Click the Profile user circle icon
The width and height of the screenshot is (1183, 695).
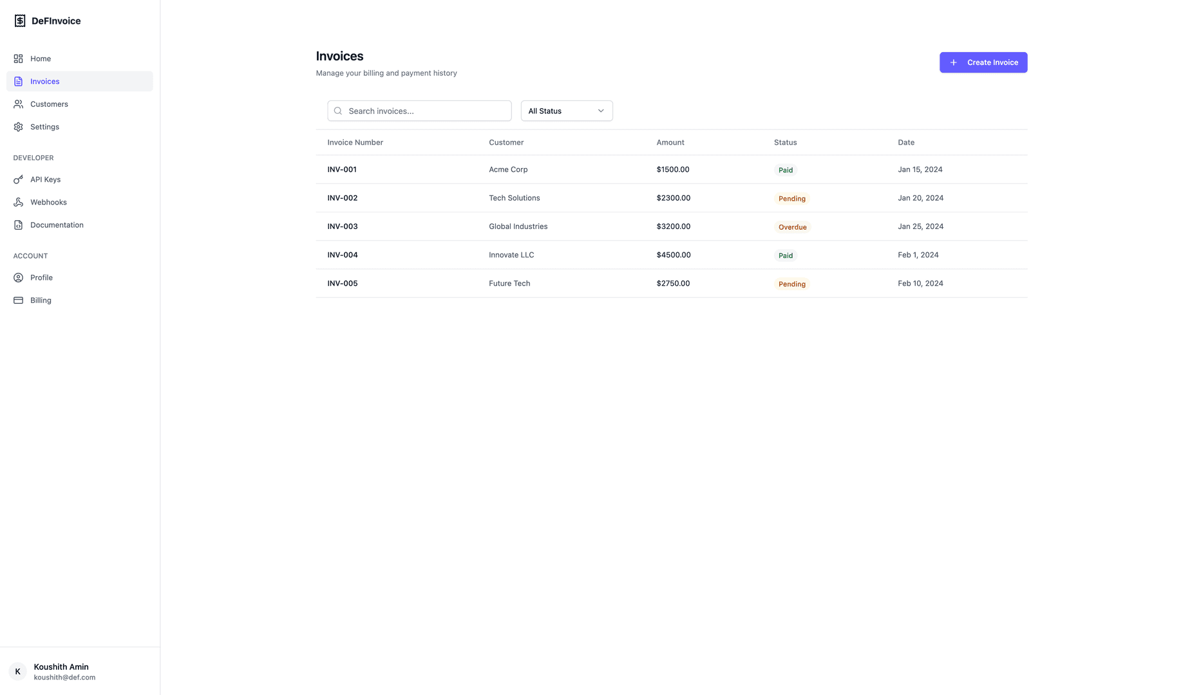(x=18, y=277)
